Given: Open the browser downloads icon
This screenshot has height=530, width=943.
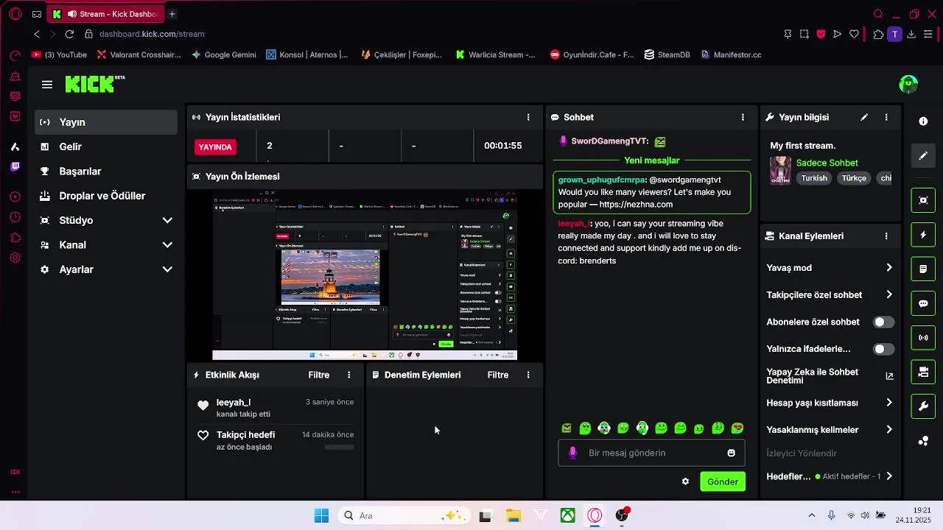Looking at the screenshot, I should tap(911, 34).
